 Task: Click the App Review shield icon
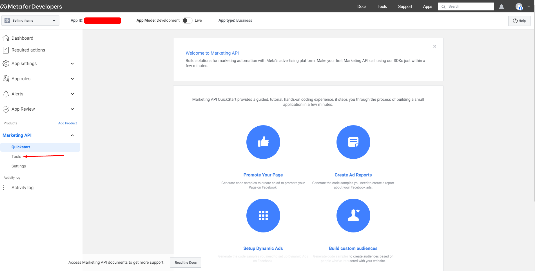6,109
